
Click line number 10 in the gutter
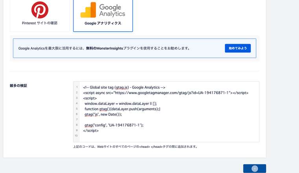pyautogui.click(x=76, y=136)
